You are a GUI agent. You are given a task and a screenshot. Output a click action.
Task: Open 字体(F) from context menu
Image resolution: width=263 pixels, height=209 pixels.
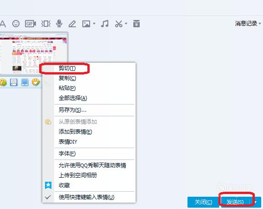[89, 154]
